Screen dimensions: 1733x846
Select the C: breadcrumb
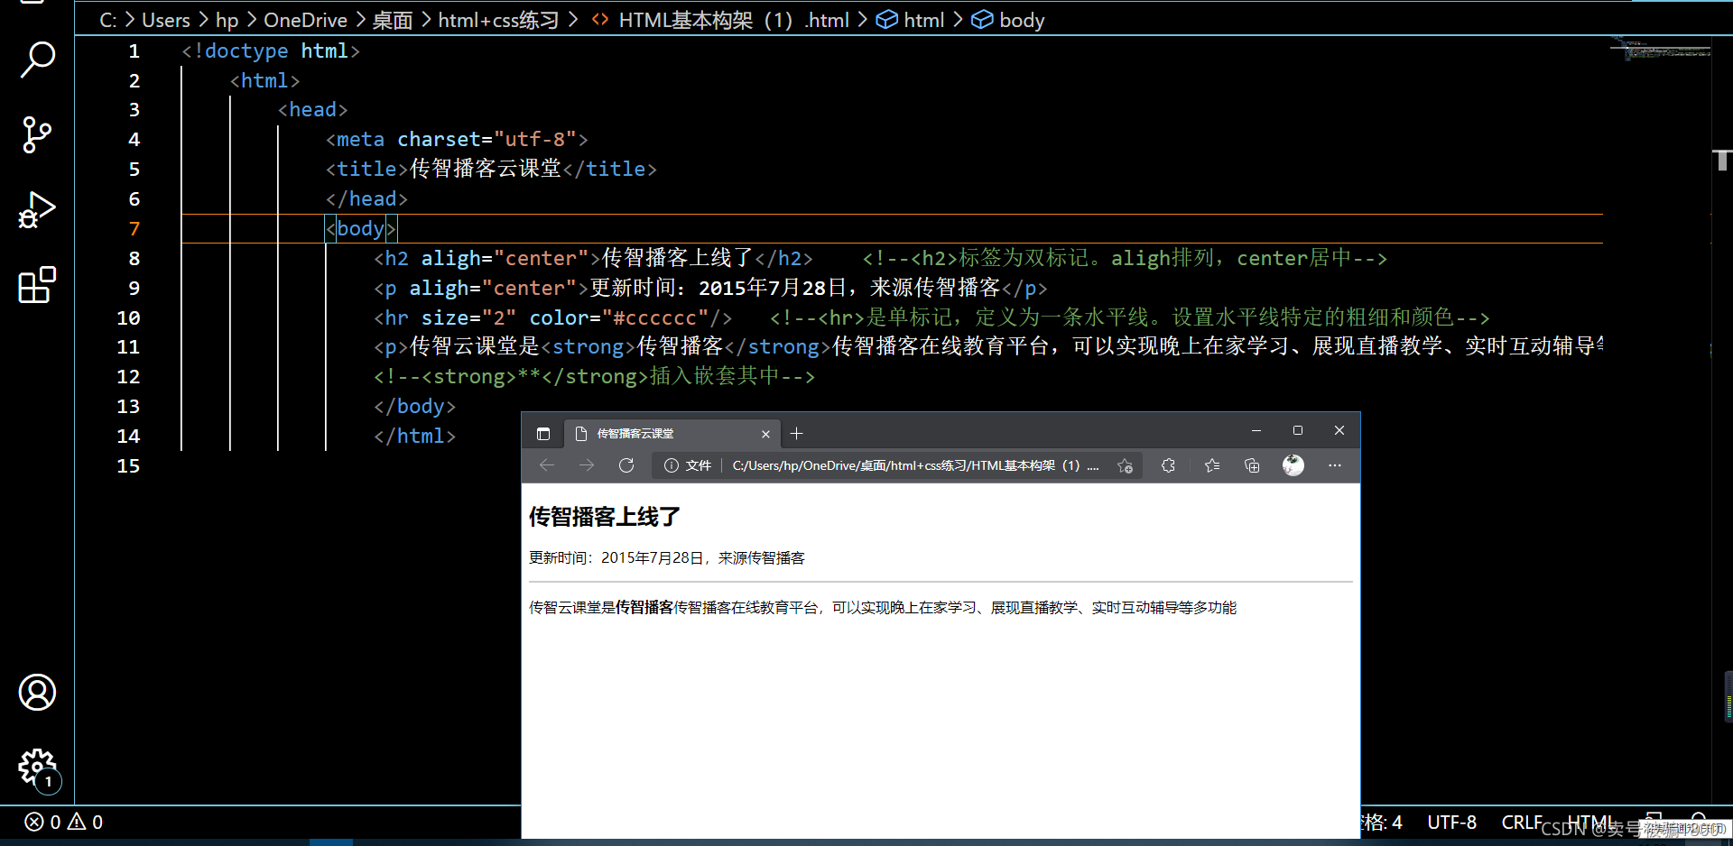(x=108, y=20)
